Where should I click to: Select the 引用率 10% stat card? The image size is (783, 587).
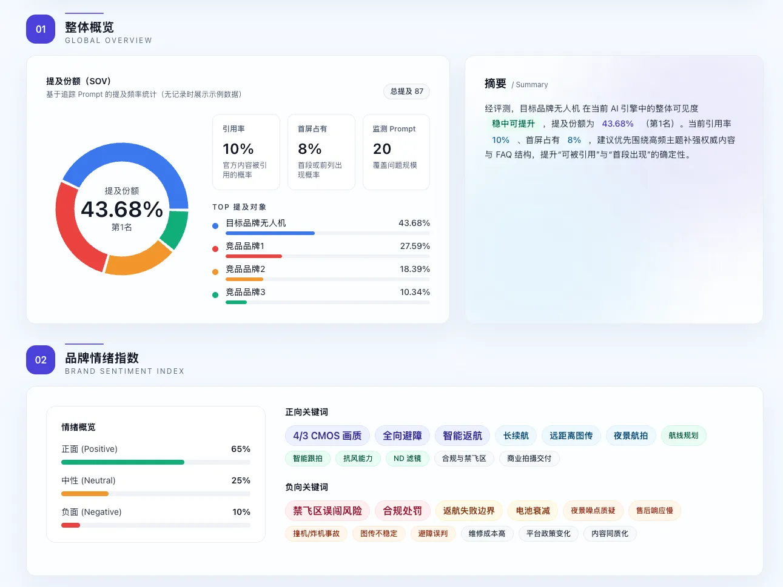coord(246,152)
